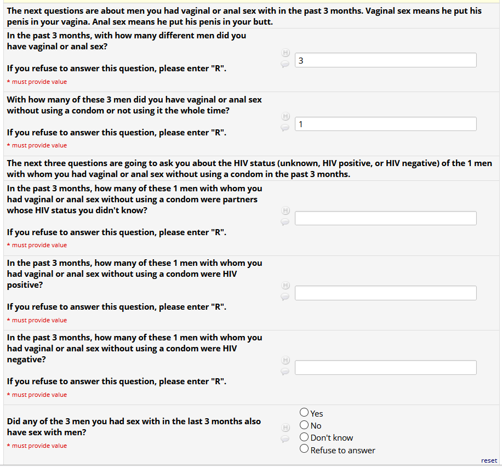502x467 pixels.
Task: Select the 'Yes' radio option
Action: [x=304, y=412]
